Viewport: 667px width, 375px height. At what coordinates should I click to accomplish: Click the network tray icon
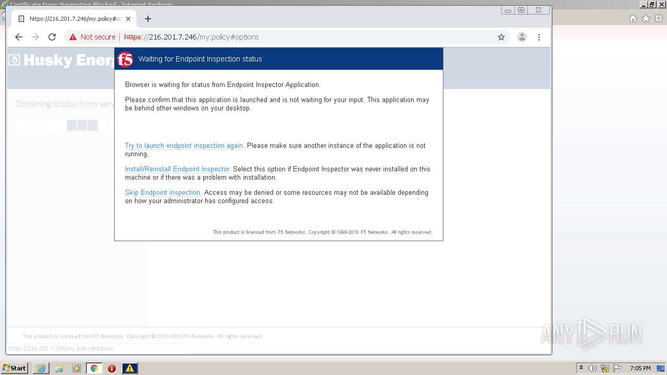[605, 368]
